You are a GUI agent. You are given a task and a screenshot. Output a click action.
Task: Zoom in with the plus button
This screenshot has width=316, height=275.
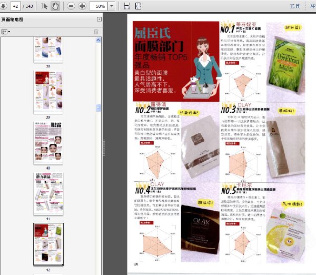(82, 6)
